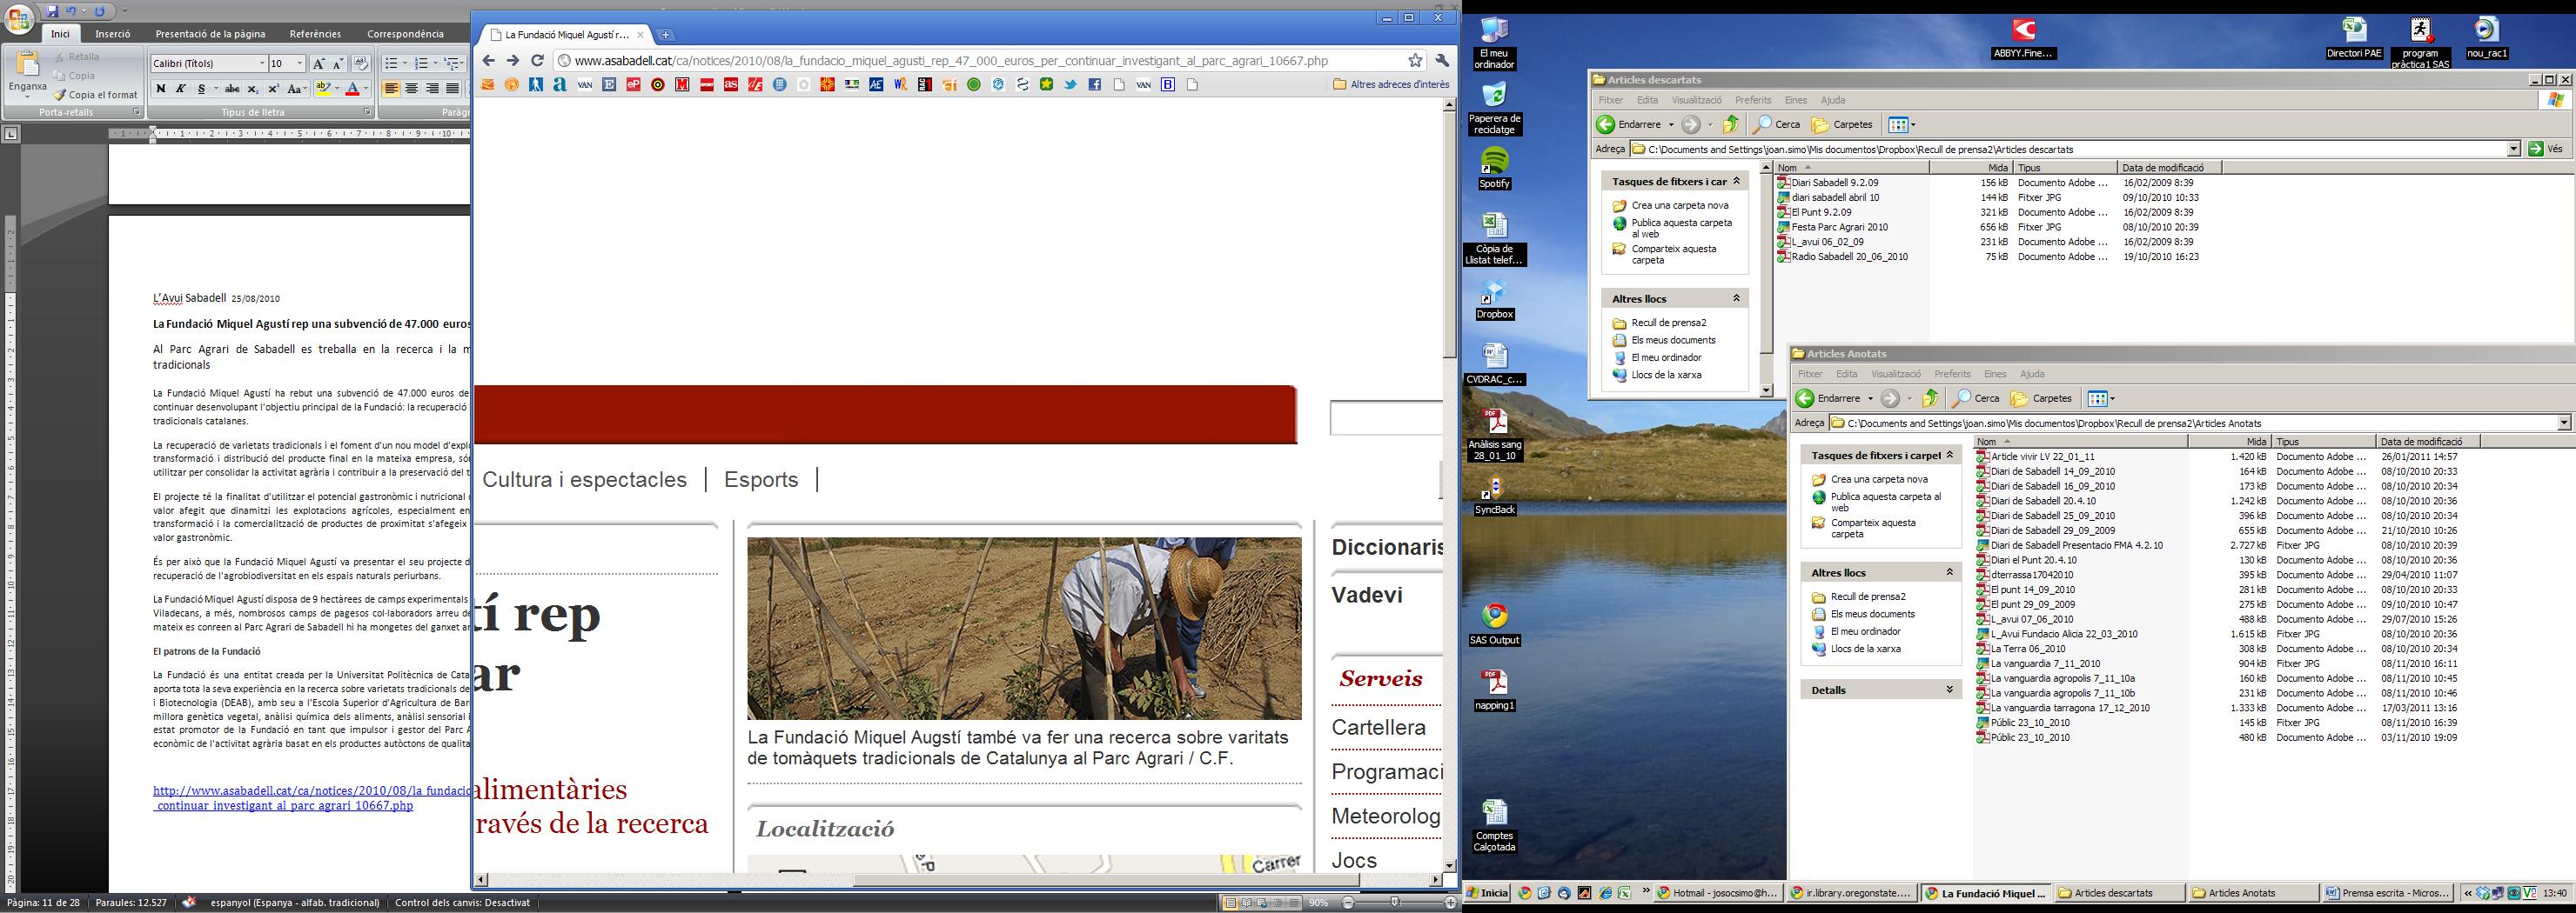Viewport: 2576px width, 913px height.
Task: Open the Visualització menu in Articles descartats
Action: pos(1696,100)
